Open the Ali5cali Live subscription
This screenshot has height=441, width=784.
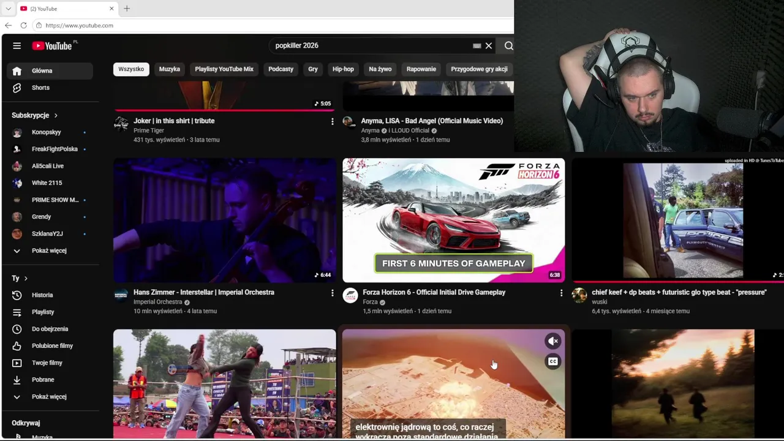(x=50, y=166)
